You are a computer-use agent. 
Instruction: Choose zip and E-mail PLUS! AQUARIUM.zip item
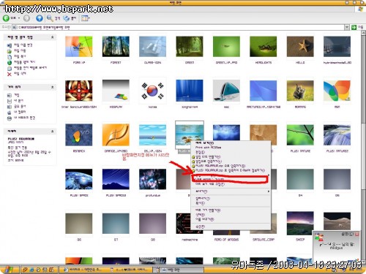pos(231,171)
